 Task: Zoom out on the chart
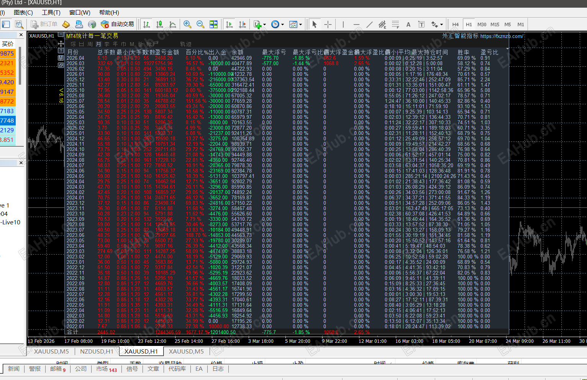coord(200,24)
